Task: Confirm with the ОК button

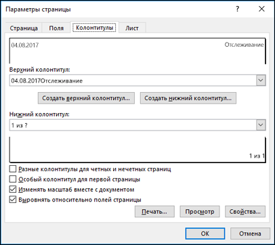Action: (x=205, y=233)
